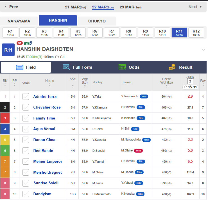The image size is (208, 200).
Task: Select race R8 at 13:55
Action: click(128, 33)
